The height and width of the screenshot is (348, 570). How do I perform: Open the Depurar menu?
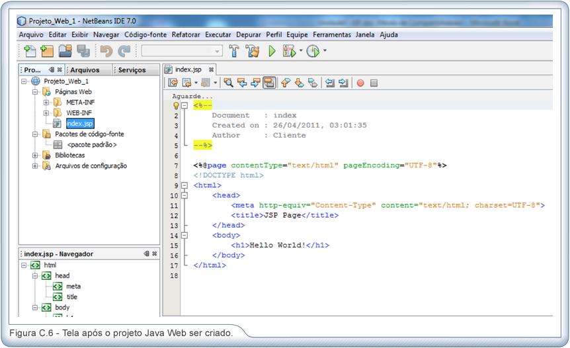click(248, 34)
